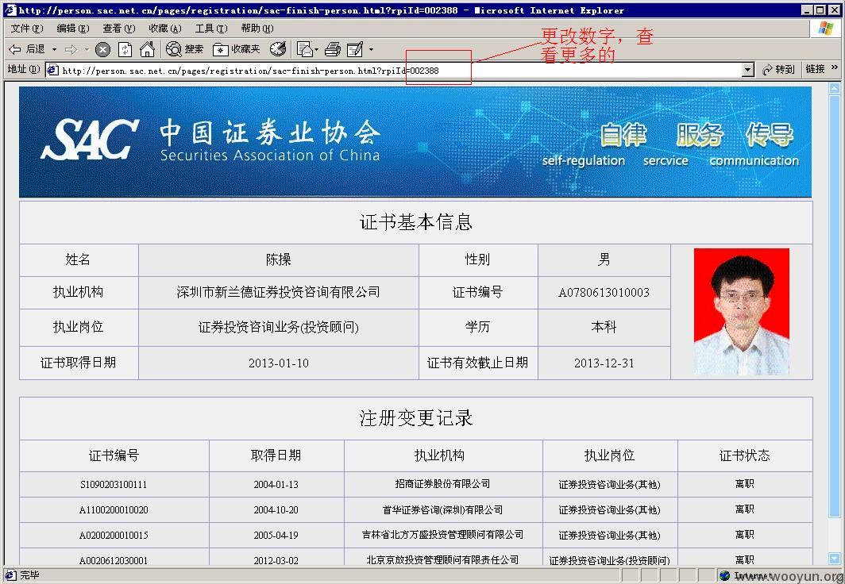Select the issue date 2013-01-10
The height and width of the screenshot is (584, 845).
click(x=279, y=363)
